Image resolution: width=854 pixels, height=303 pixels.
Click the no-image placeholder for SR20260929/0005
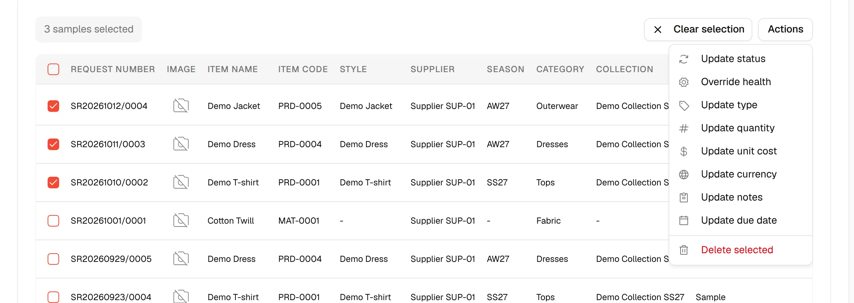click(x=181, y=259)
